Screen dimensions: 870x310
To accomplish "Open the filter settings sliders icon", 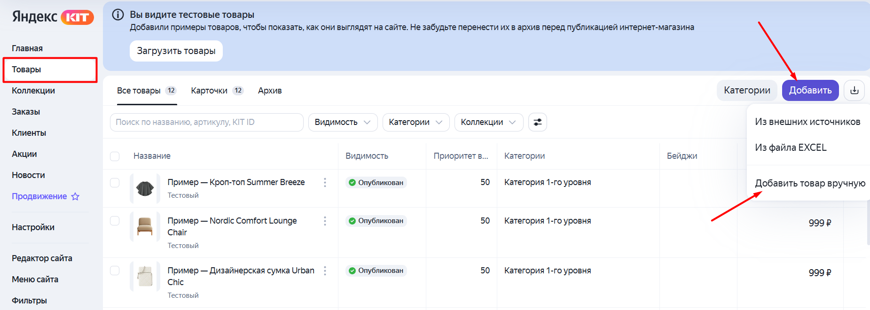I will pos(538,122).
